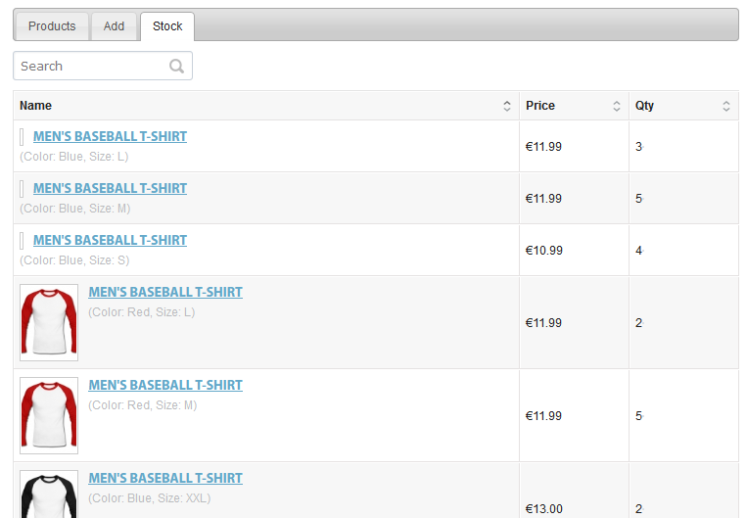Screen dimensions: 747x518
Task: Focus the Search input field
Action: click(x=103, y=66)
